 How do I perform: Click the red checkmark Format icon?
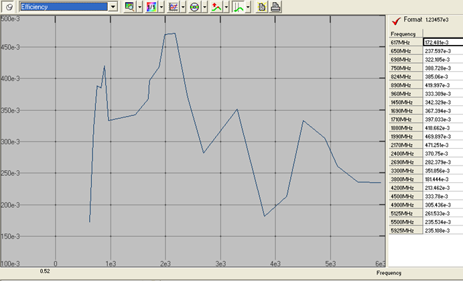[396, 21]
